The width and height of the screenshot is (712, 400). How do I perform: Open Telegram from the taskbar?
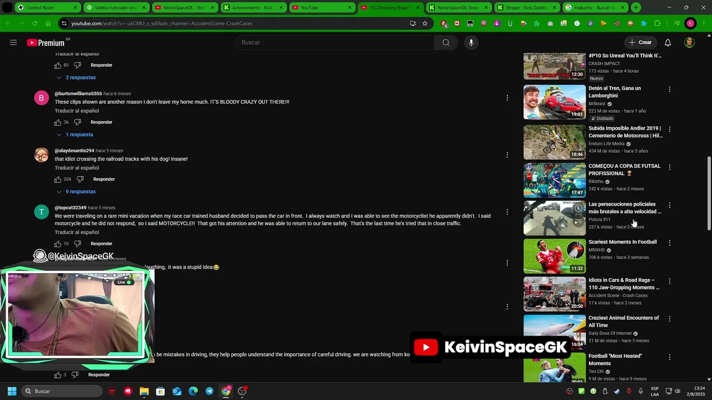209,391
